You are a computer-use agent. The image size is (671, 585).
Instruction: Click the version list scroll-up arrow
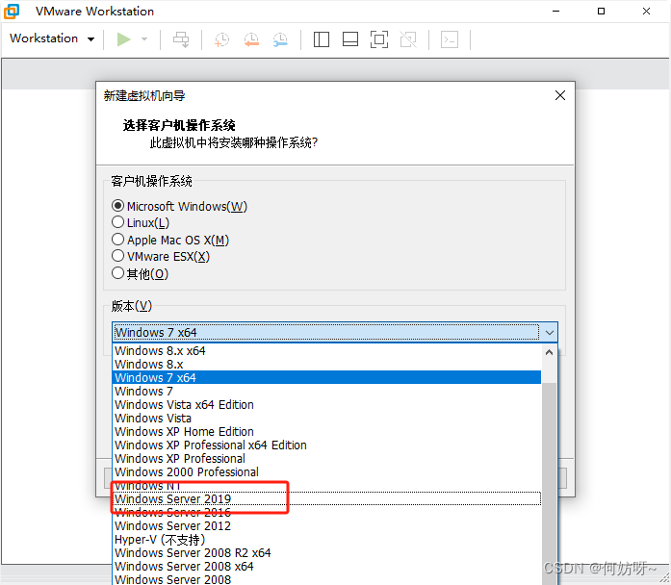pyautogui.click(x=549, y=352)
